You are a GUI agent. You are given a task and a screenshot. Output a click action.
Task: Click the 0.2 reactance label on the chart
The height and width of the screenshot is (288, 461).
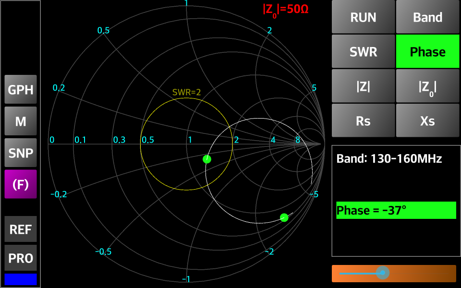[59, 87]
